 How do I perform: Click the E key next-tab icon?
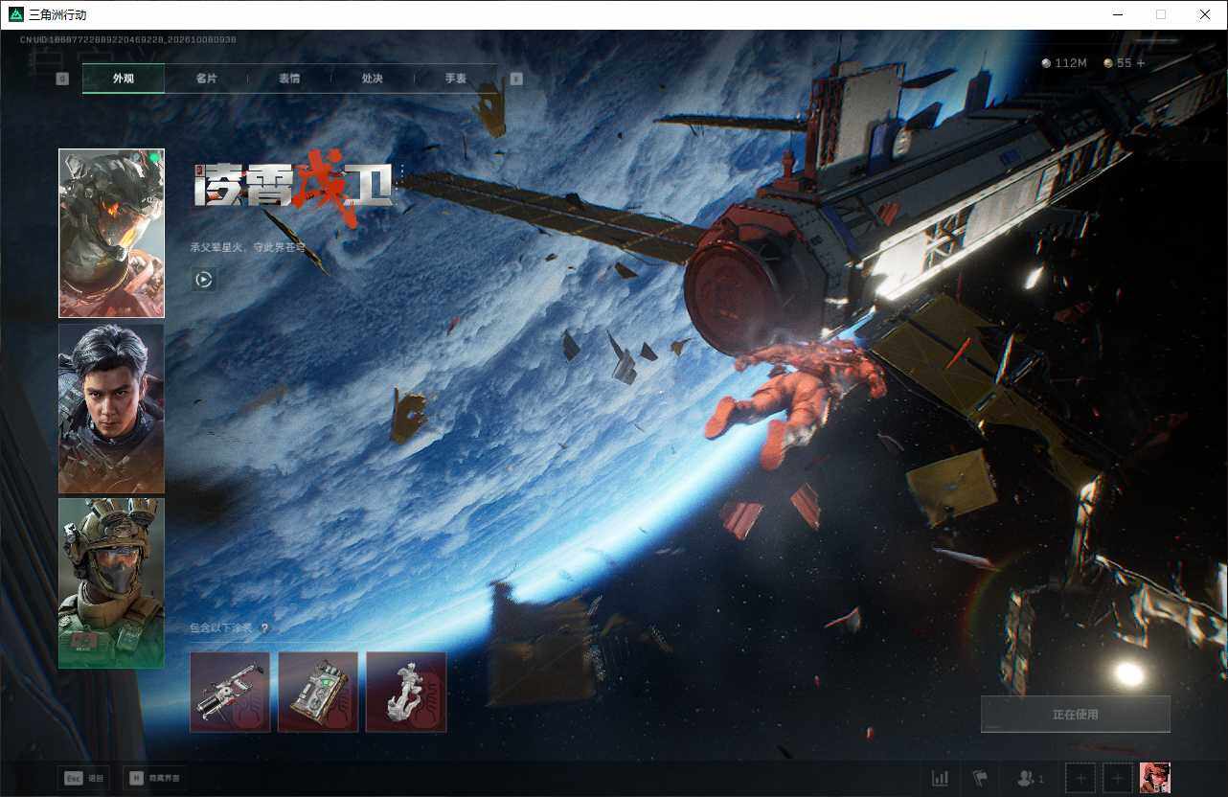[516, 79]
